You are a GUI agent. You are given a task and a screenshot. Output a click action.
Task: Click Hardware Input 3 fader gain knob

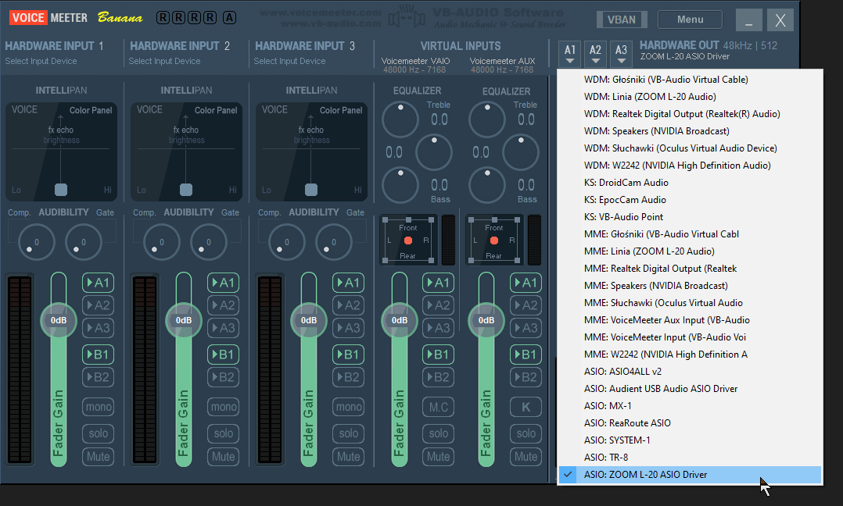point(309,320)
